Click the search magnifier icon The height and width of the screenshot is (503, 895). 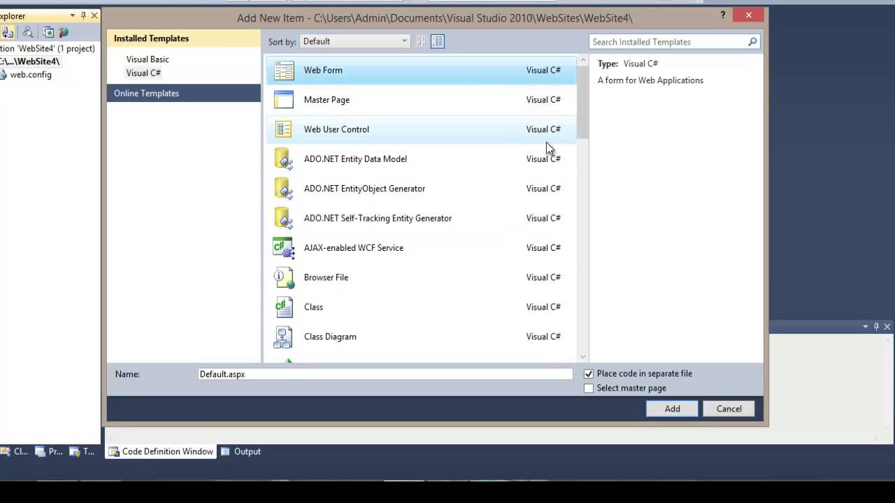[x=752, y=42]
